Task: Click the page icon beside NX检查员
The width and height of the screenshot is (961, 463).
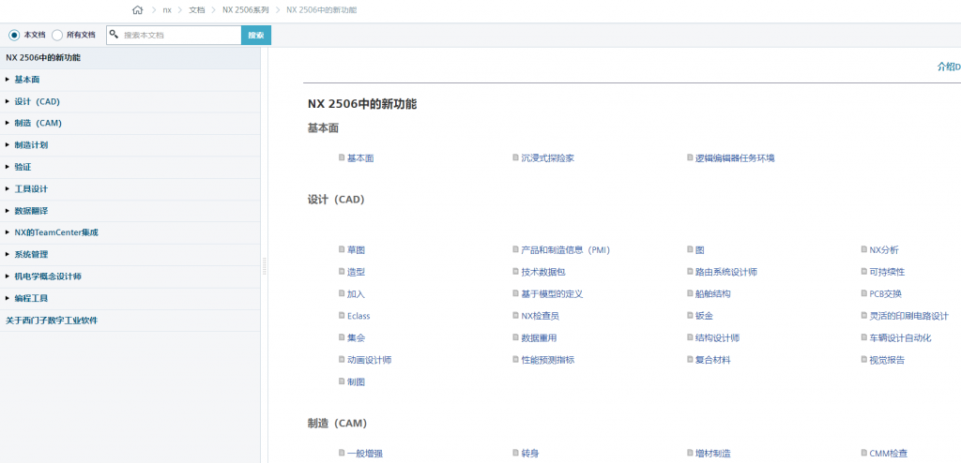Action: tap(516, 316)
